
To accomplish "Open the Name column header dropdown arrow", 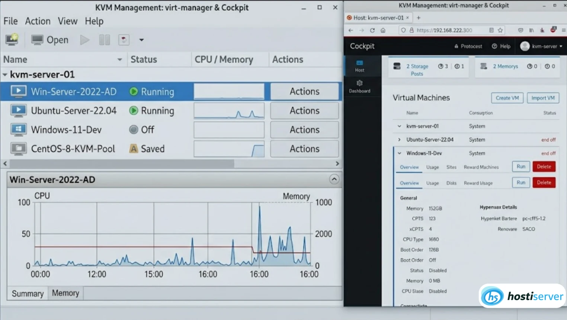I will click(119, 59).
